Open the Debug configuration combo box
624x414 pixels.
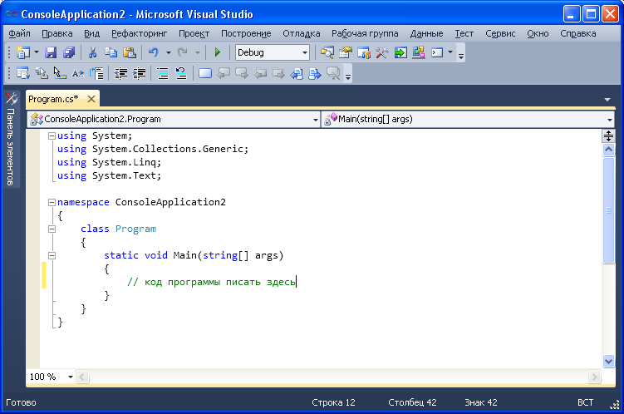(273, 52)
